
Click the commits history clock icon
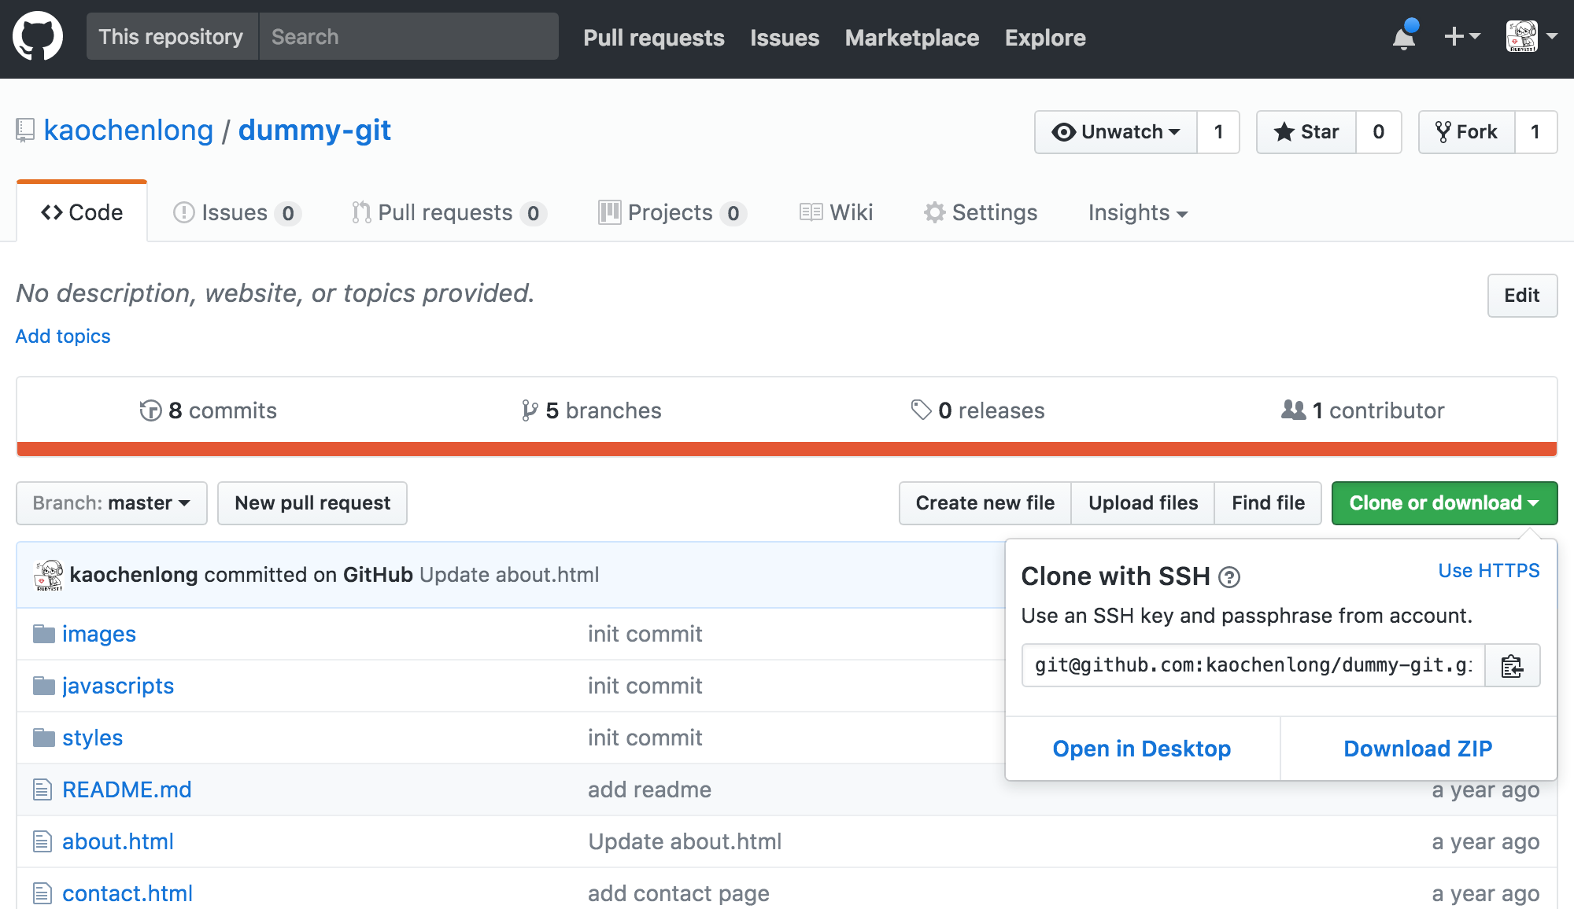point(150,410)
